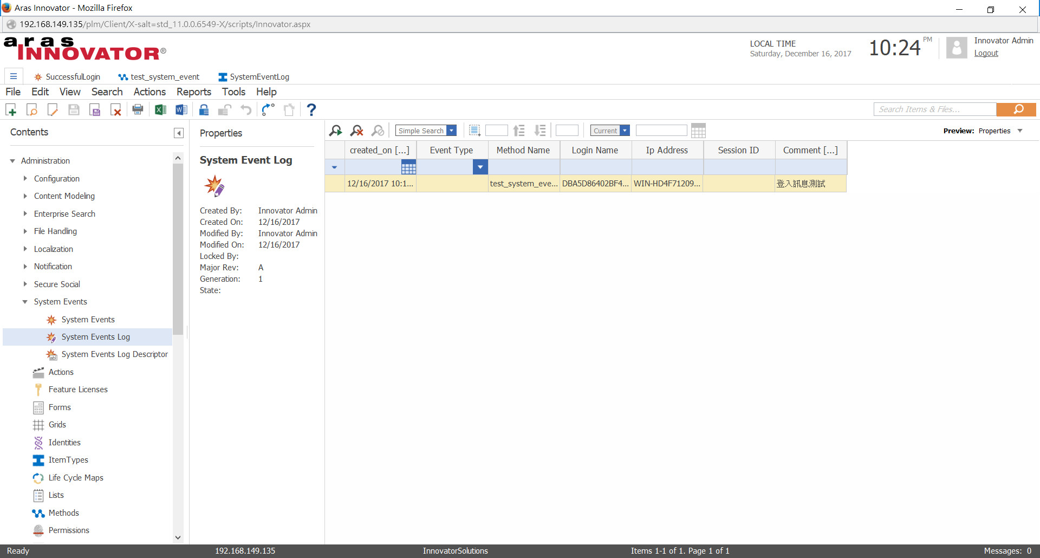
Task: Open the Event Type filter dropdown
Action: 480,167
